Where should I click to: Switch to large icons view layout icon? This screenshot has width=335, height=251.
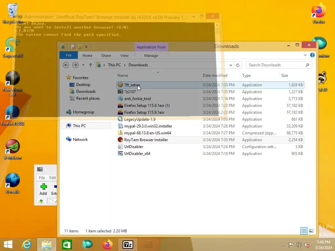pos(311,231)
